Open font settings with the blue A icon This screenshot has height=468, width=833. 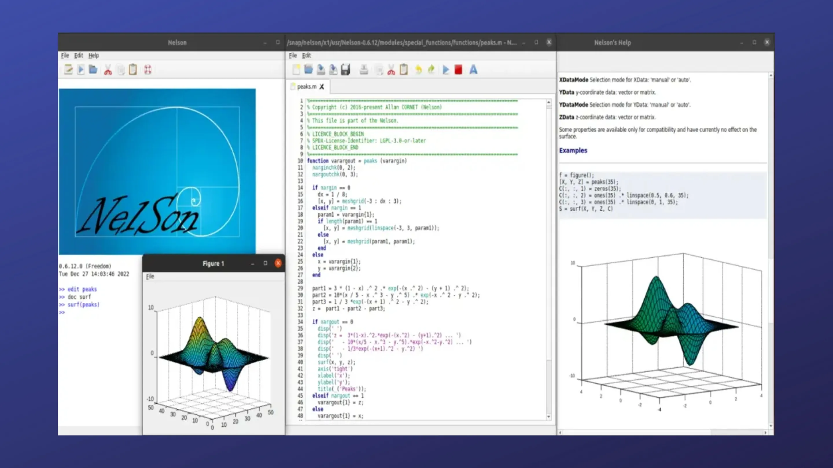click(473, 69)
